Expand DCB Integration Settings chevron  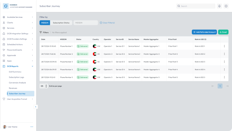click(x=32, y=34)
